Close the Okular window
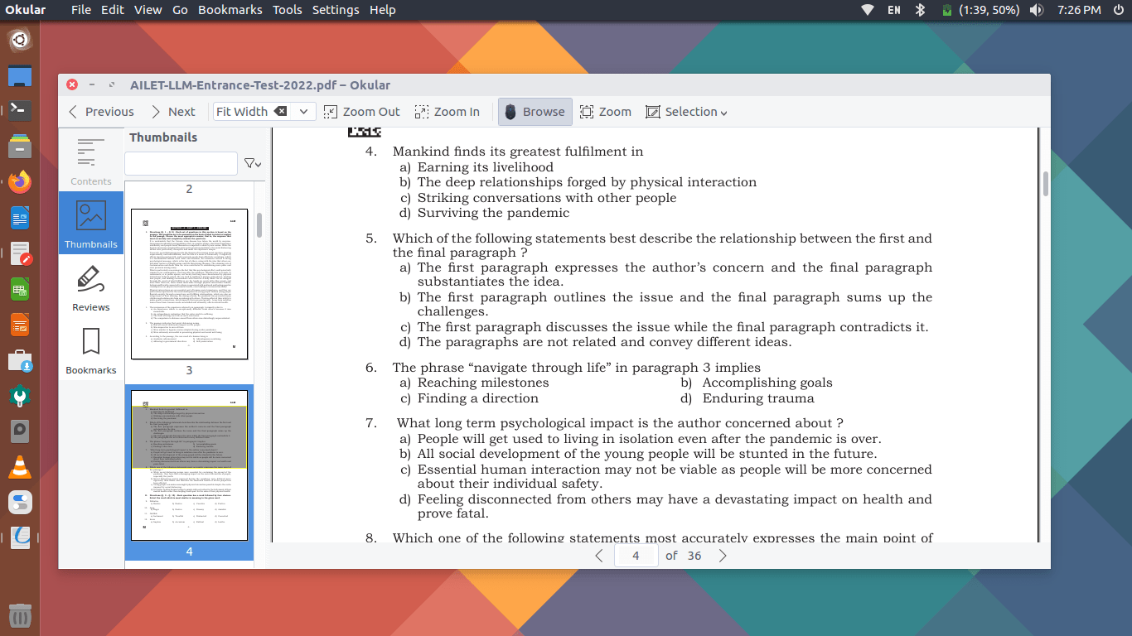 click(72, 84)
